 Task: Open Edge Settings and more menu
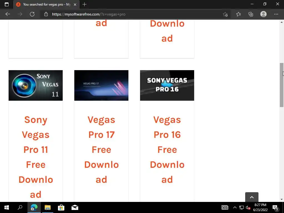point(276,14)
